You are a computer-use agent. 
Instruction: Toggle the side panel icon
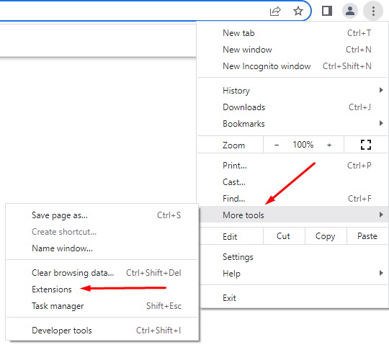coord(327,11)
